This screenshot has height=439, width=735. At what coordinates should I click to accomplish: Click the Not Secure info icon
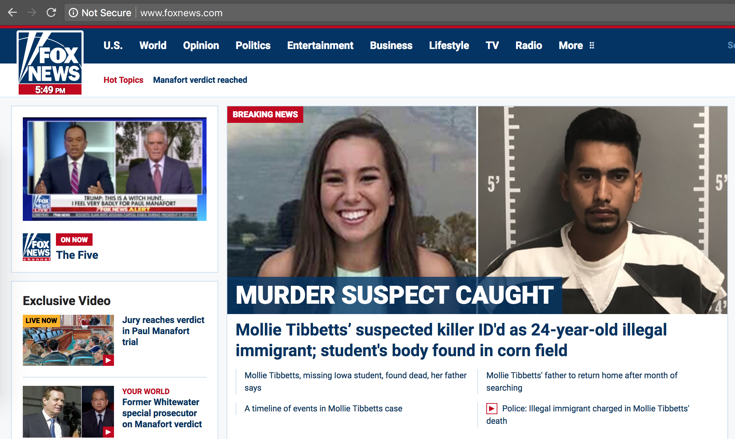(x=73, y=13)
